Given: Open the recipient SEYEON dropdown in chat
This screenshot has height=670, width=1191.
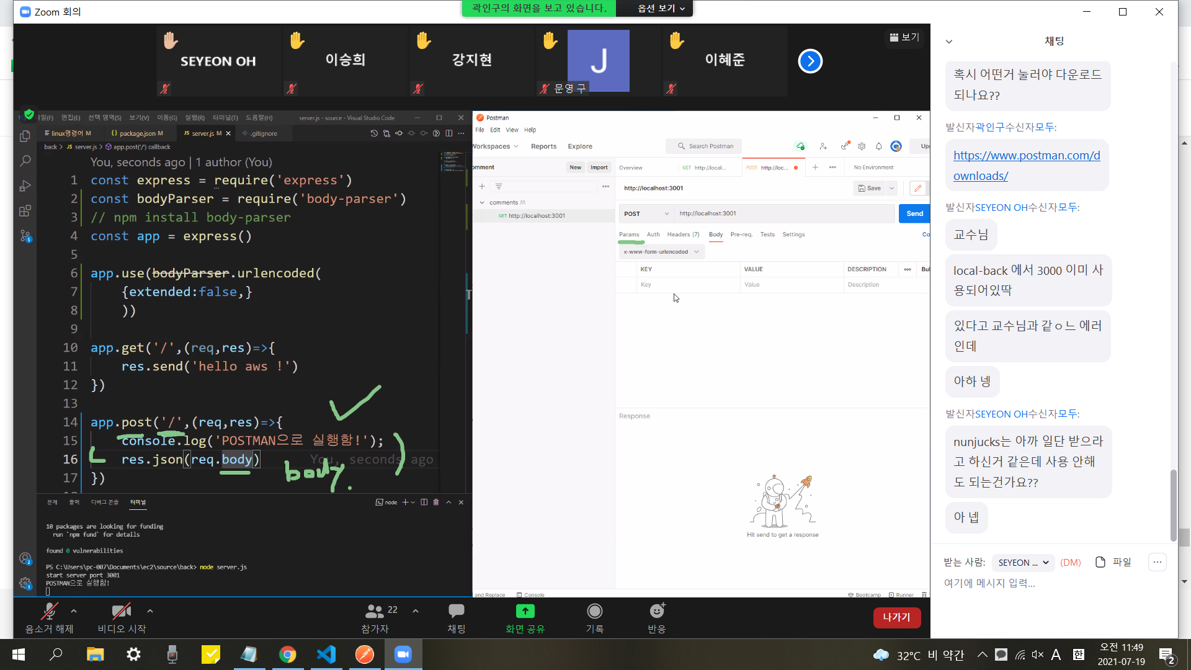Looking at the screenshot, I should tap(1023, 562).
